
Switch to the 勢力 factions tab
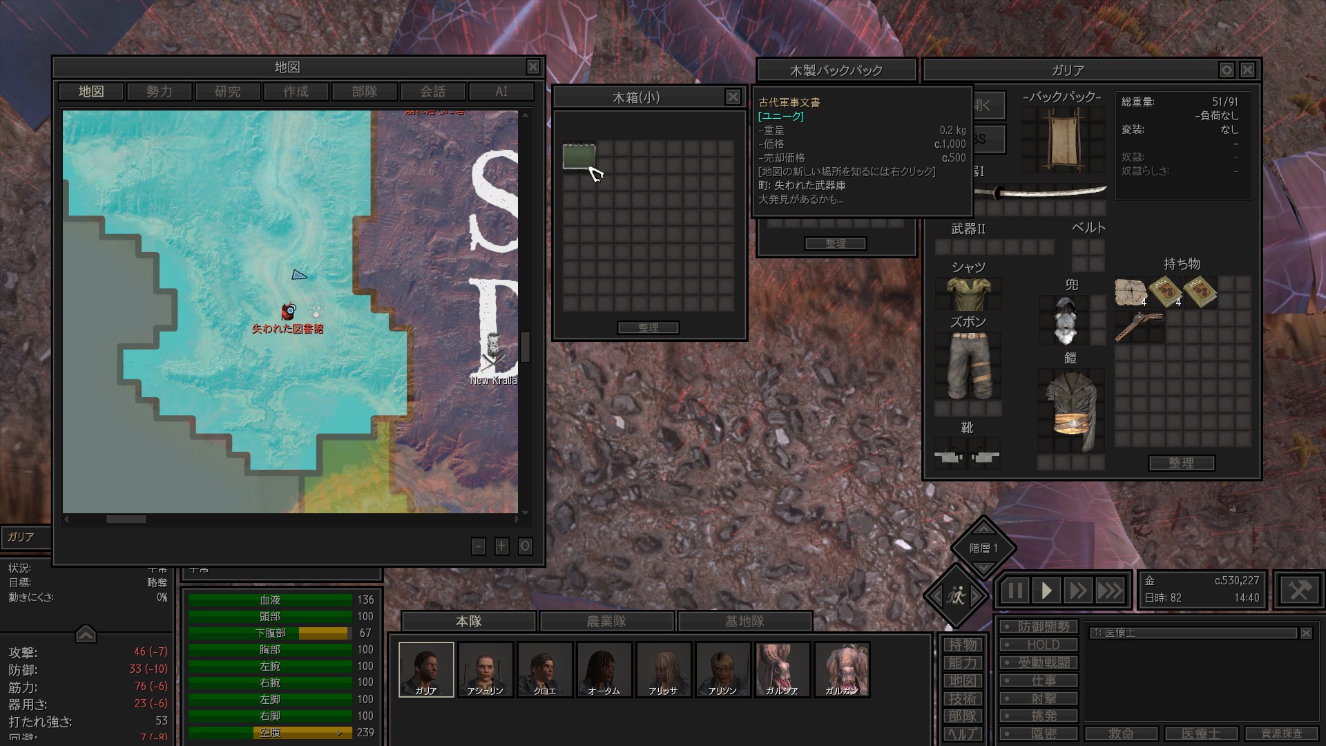pyautogui.click(x=159, y=91)
